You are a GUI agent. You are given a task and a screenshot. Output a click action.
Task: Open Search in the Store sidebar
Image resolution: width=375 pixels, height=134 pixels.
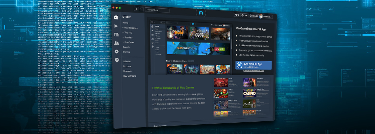126,47
